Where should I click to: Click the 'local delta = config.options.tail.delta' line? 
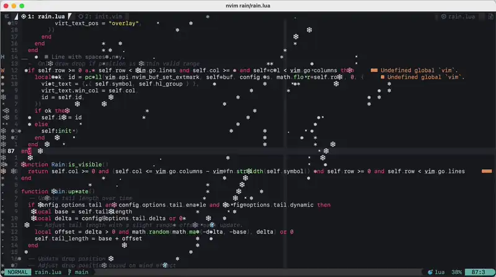100,218
